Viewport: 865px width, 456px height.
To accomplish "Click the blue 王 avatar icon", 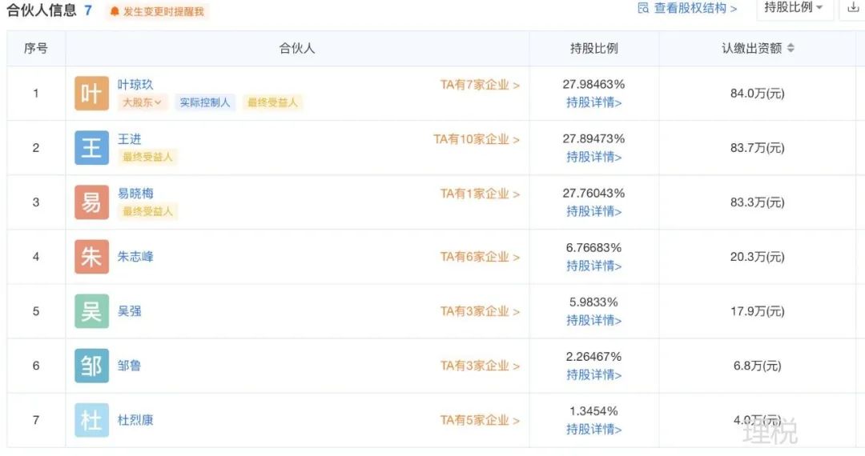I will coord(91,148).
